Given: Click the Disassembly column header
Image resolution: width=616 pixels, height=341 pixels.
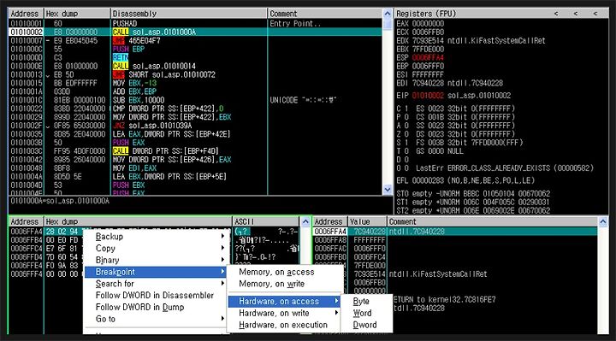Looking at the screenshot, I should point(189,14).
